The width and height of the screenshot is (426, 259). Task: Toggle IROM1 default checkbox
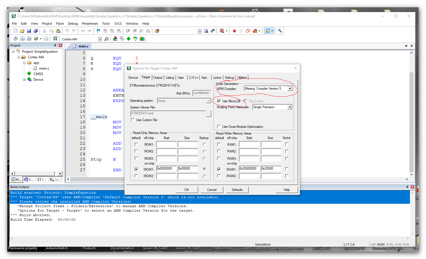click(136, 169)
